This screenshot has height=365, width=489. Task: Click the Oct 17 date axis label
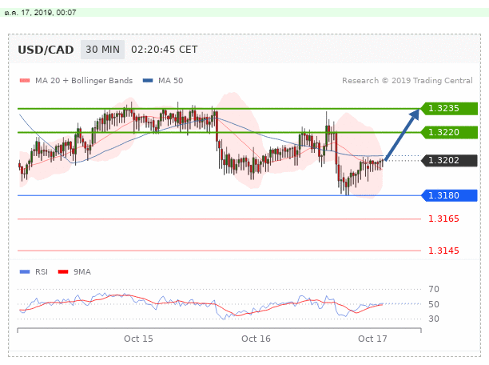coord(372,339)
